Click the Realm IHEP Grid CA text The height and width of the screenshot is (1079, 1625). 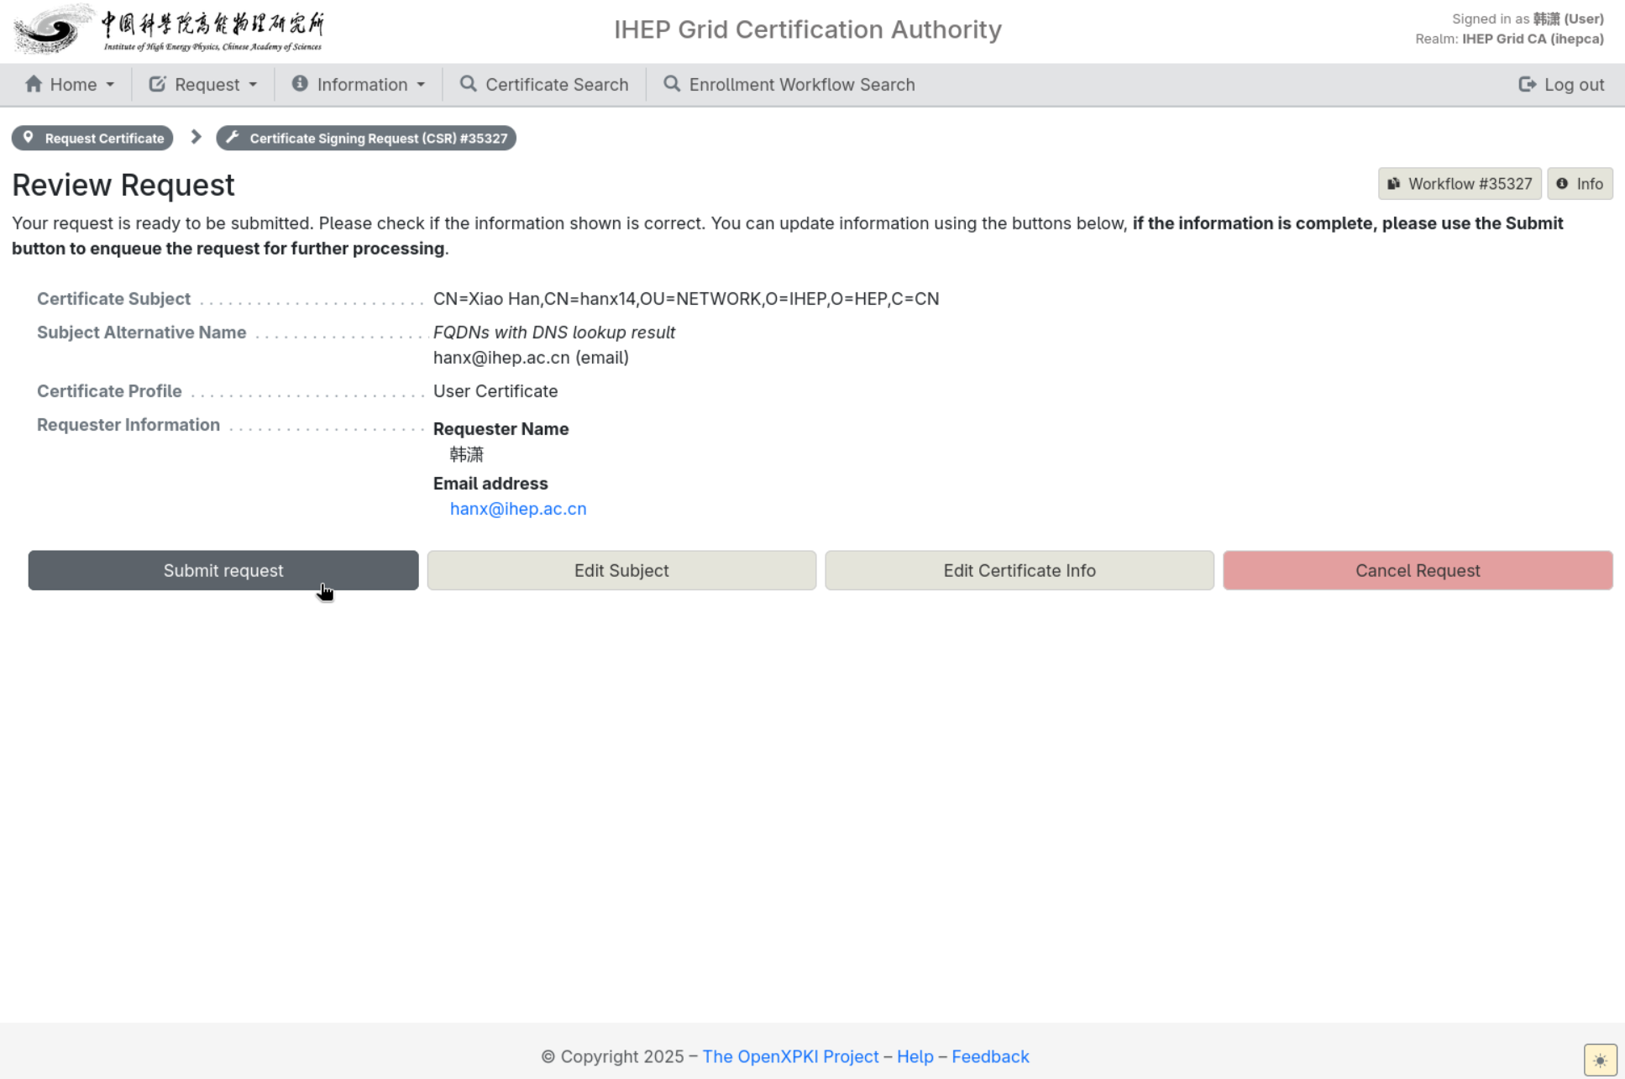click(1509, 39)
